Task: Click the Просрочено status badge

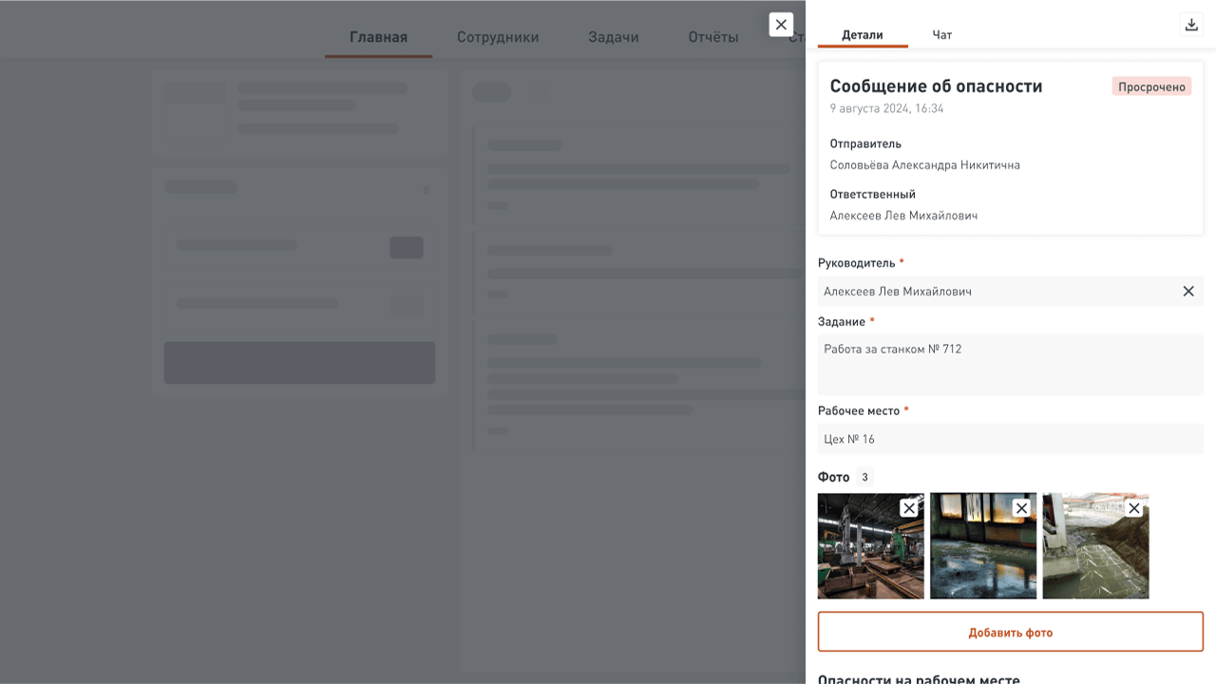Action: (1151, 86)
